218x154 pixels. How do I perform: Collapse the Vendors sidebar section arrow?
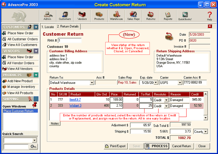coord(36,51)
